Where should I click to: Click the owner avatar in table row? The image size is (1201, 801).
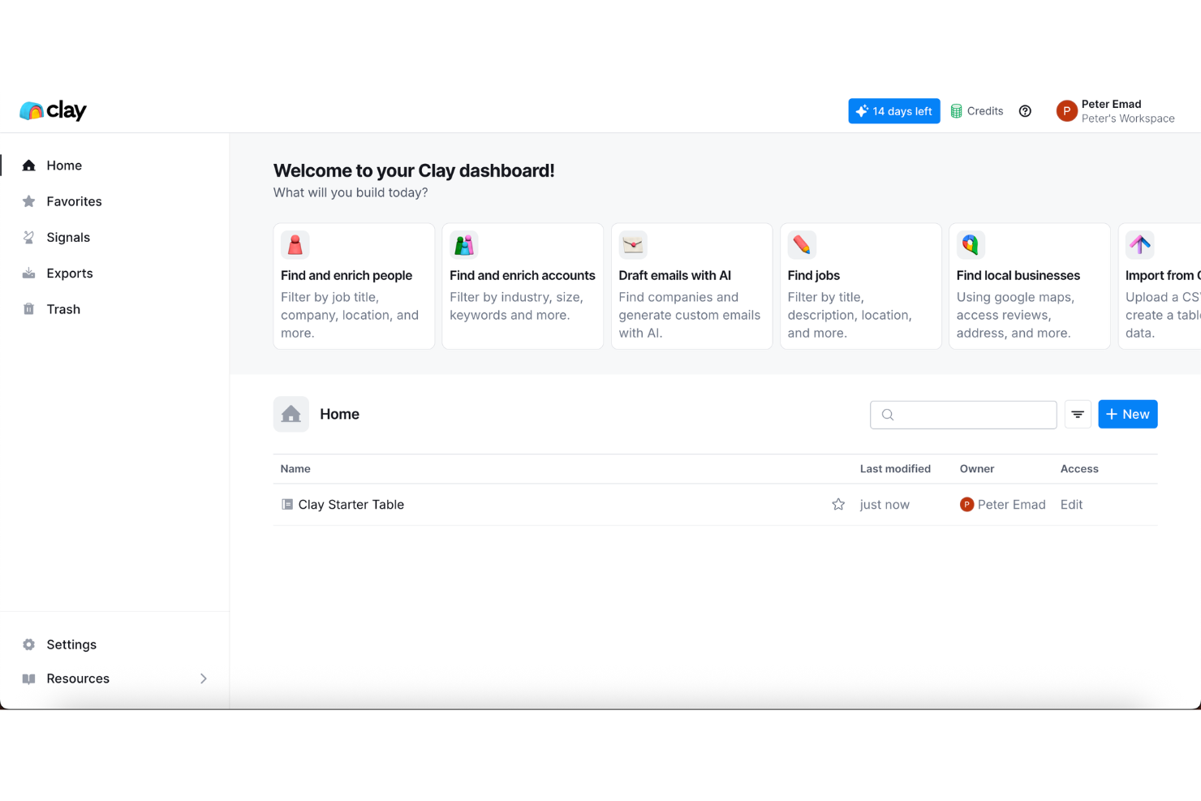[x=966, y=505]
